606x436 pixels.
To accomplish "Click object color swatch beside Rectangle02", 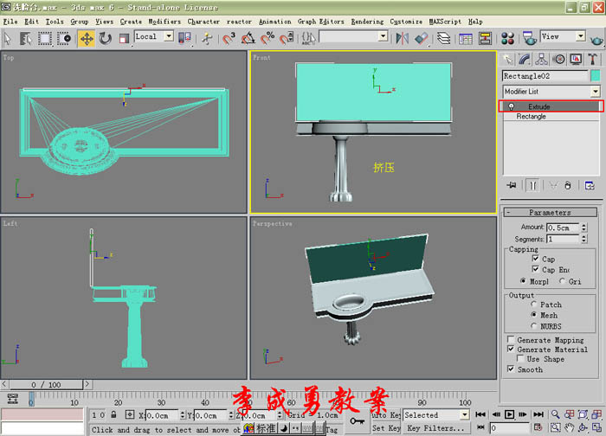I will click(x=596, y=75).
